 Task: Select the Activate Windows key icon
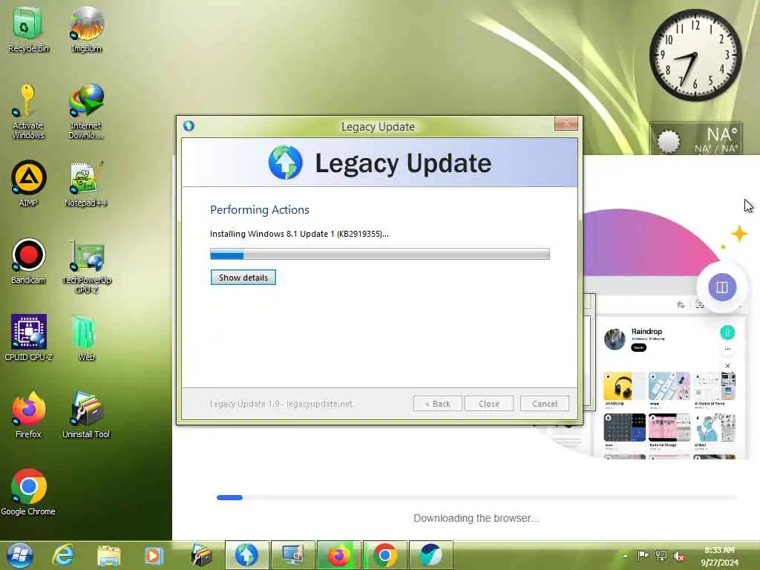(28, 111)
